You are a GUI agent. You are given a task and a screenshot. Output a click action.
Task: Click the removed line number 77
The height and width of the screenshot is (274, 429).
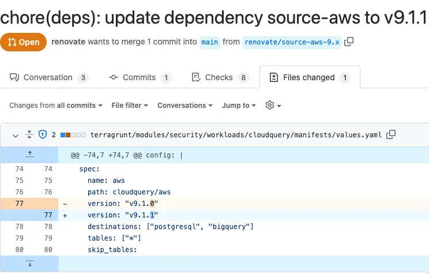pyautogui.click(x=20, y=204)
